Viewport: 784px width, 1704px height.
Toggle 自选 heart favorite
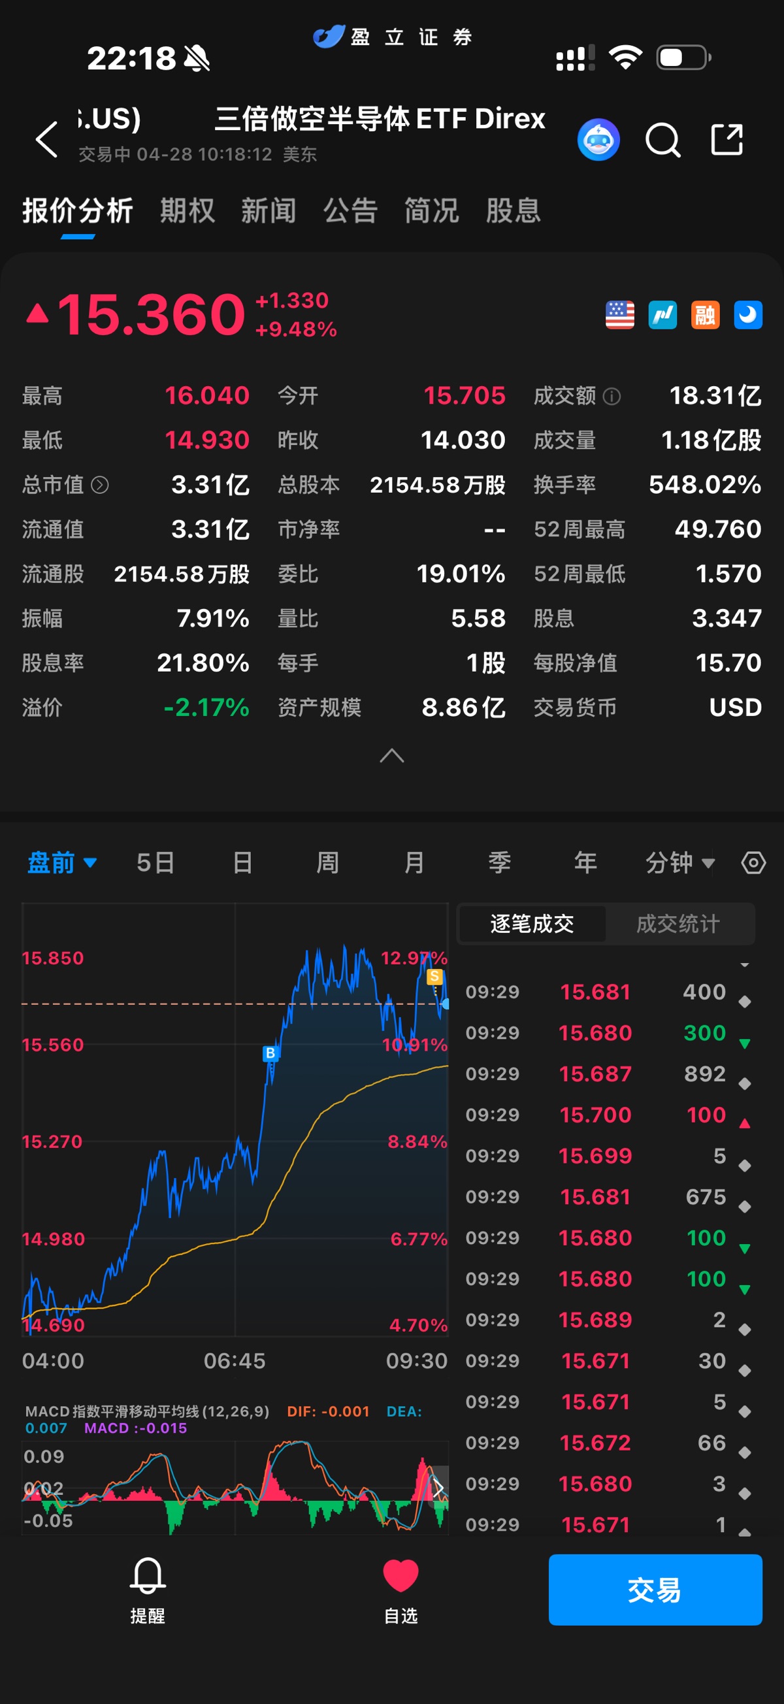[x=401, y=1589]
